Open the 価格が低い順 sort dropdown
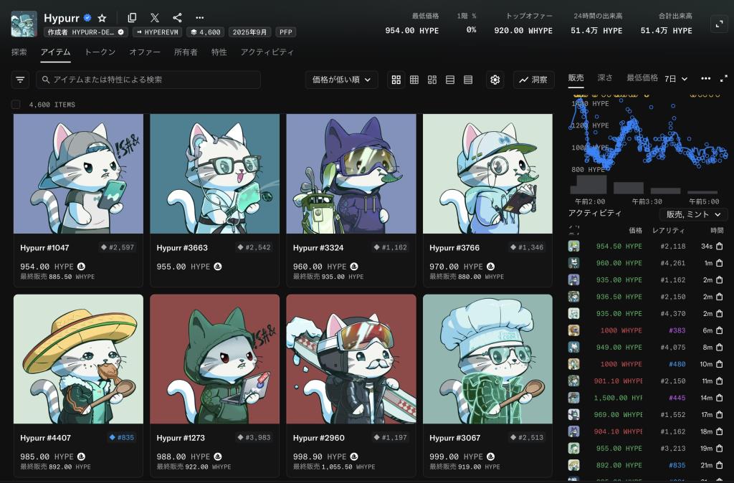 [341, 80]
